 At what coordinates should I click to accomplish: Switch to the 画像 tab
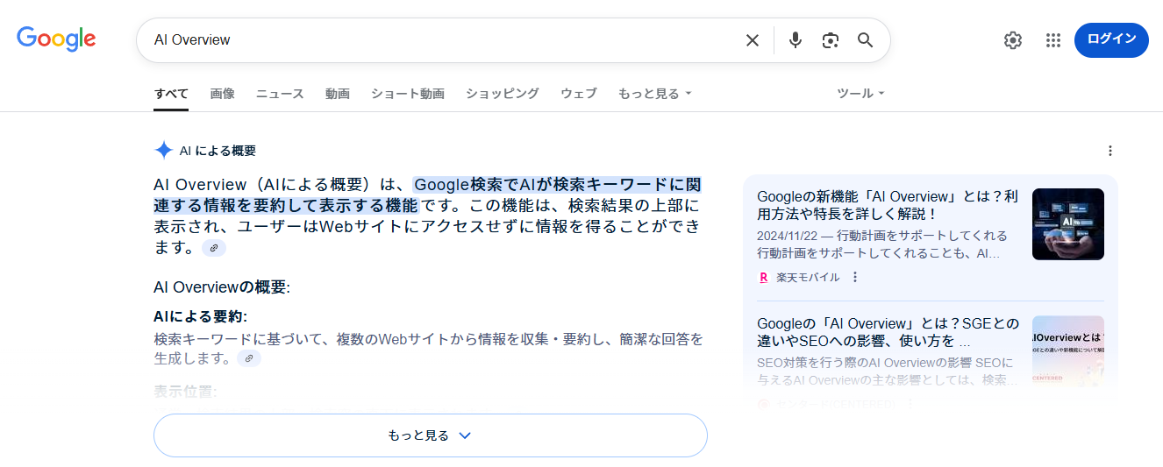click(x=222, y=94)
